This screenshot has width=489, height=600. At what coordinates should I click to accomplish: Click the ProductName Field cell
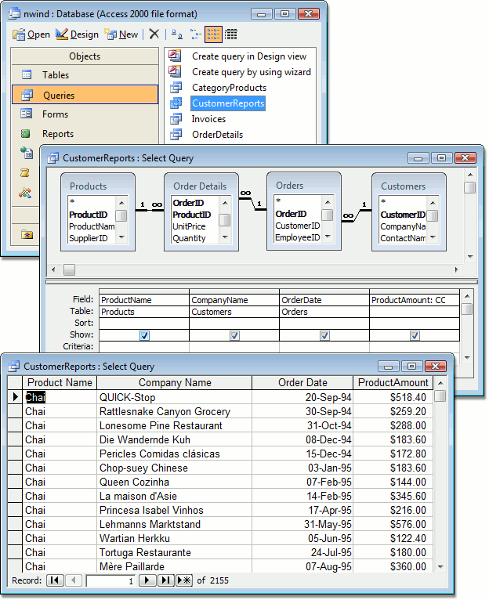(x=144, y=300)
